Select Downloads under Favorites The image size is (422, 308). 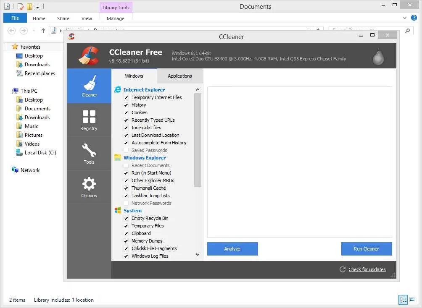pyautogui.click(x=37, y=64)
